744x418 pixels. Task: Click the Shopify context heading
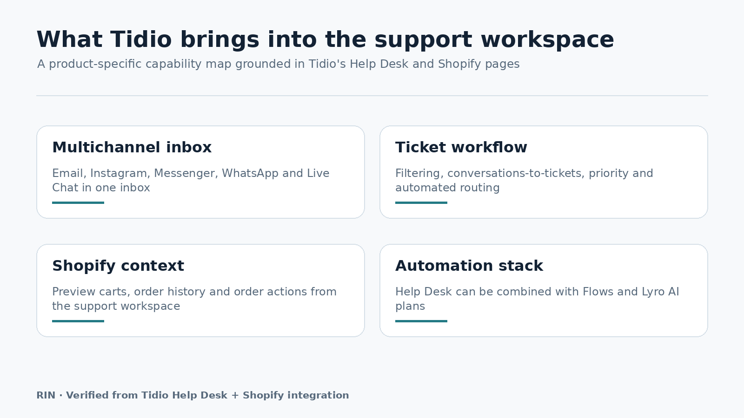[x=118, y=266]
